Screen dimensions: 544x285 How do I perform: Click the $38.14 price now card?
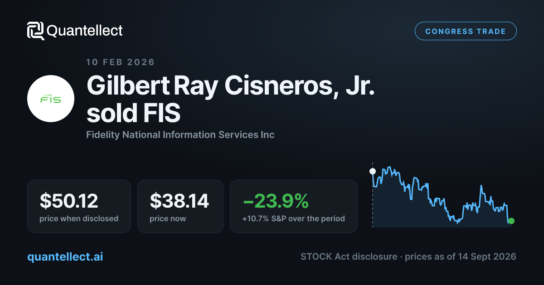coord(180,206)
